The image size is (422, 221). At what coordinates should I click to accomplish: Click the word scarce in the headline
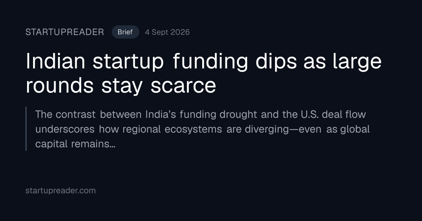[x=183, y=86]
